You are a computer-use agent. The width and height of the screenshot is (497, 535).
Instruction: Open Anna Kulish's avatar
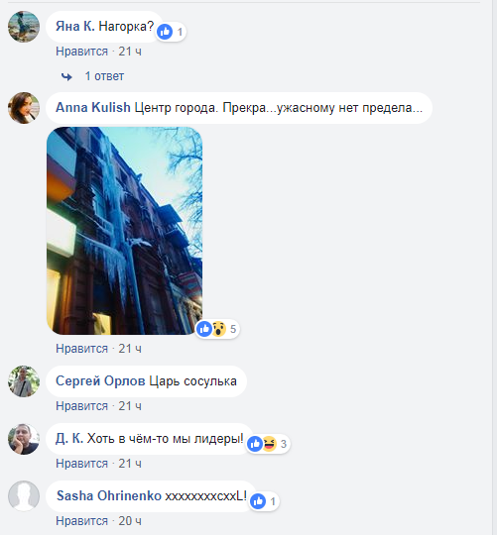pyautogui.click(x=24, y=108)
